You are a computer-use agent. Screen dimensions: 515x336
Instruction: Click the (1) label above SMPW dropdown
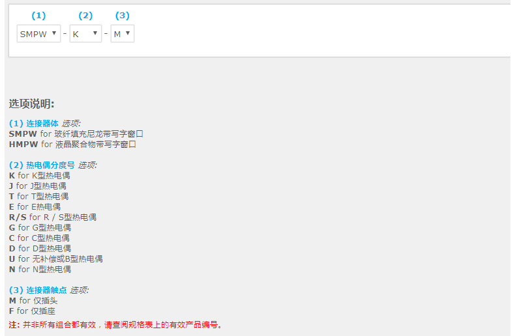(x=38, y=16)
